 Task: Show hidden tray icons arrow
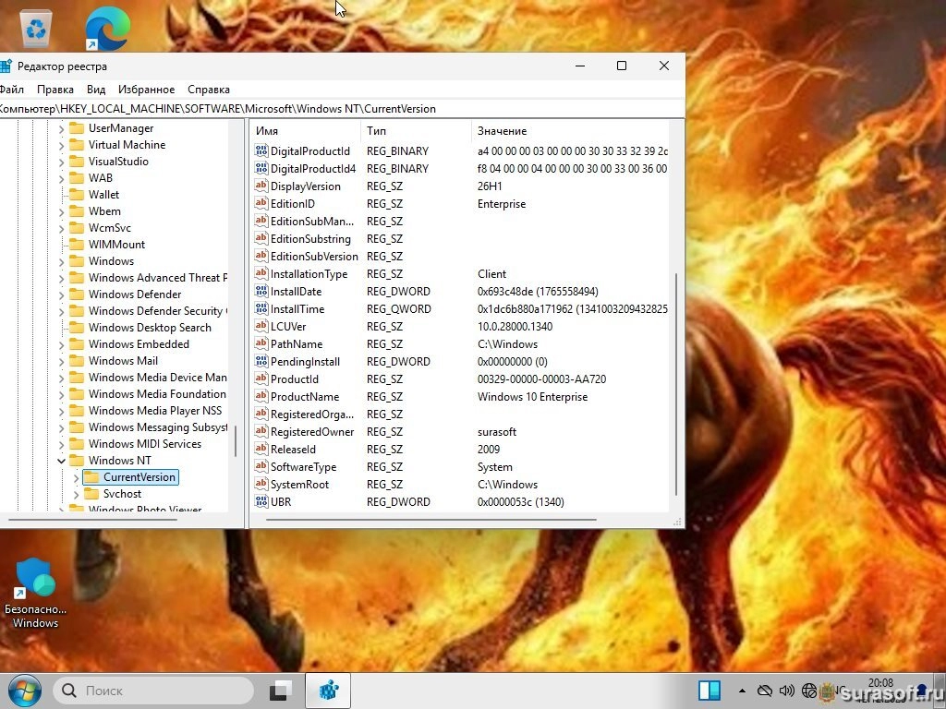[x=742, y=691]
